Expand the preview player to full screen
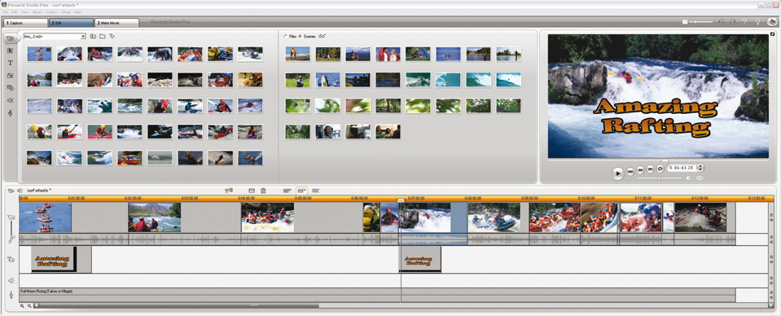The height and width of the screenshot is (316, 781). [x=772, y=34]
